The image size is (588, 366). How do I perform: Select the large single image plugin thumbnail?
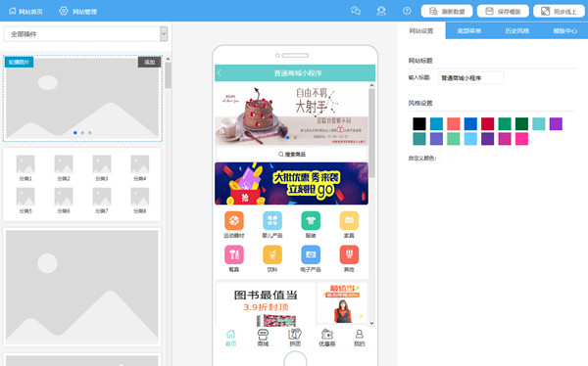[82, 288]
